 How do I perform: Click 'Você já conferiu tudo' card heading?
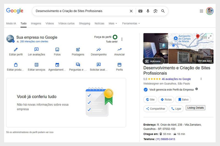(37, 97)
